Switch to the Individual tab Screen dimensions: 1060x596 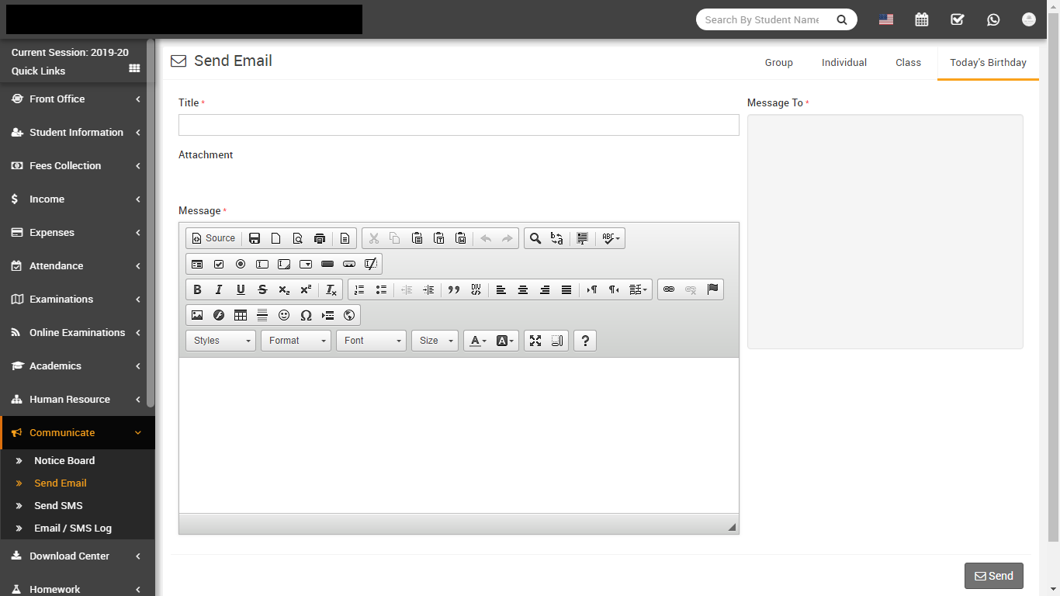click(x=843, y=62)
